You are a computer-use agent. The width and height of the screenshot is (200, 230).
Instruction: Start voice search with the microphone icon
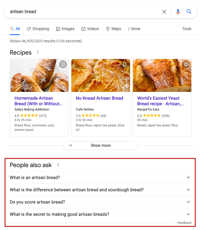[178, 12]
